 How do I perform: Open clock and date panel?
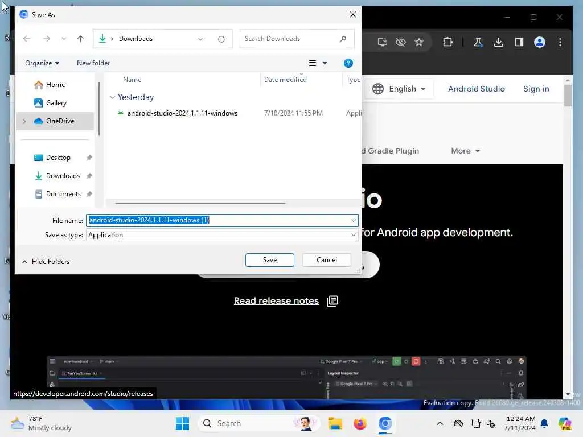point(519,423)
